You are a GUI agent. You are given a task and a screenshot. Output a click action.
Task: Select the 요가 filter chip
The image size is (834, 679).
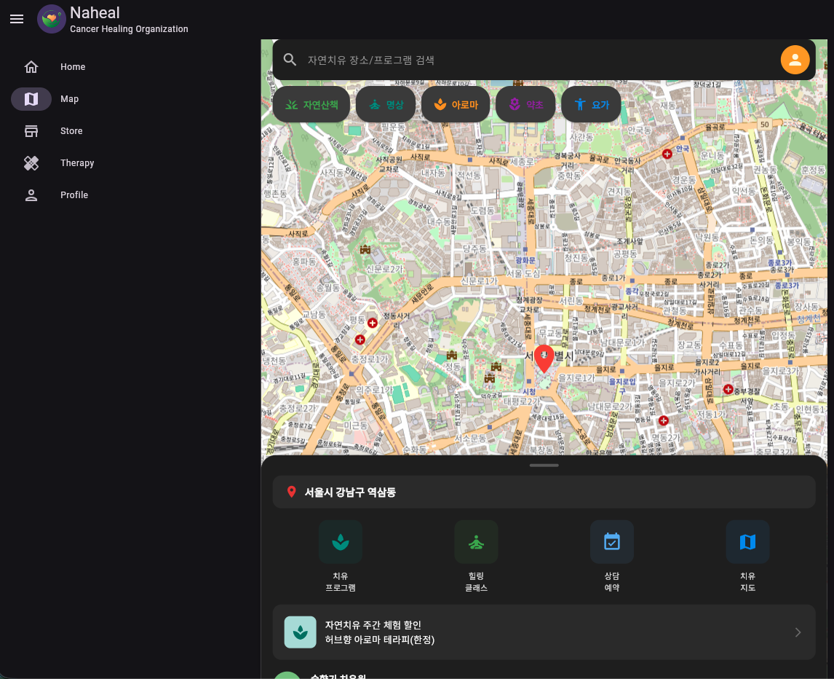(x=591, y=104)
